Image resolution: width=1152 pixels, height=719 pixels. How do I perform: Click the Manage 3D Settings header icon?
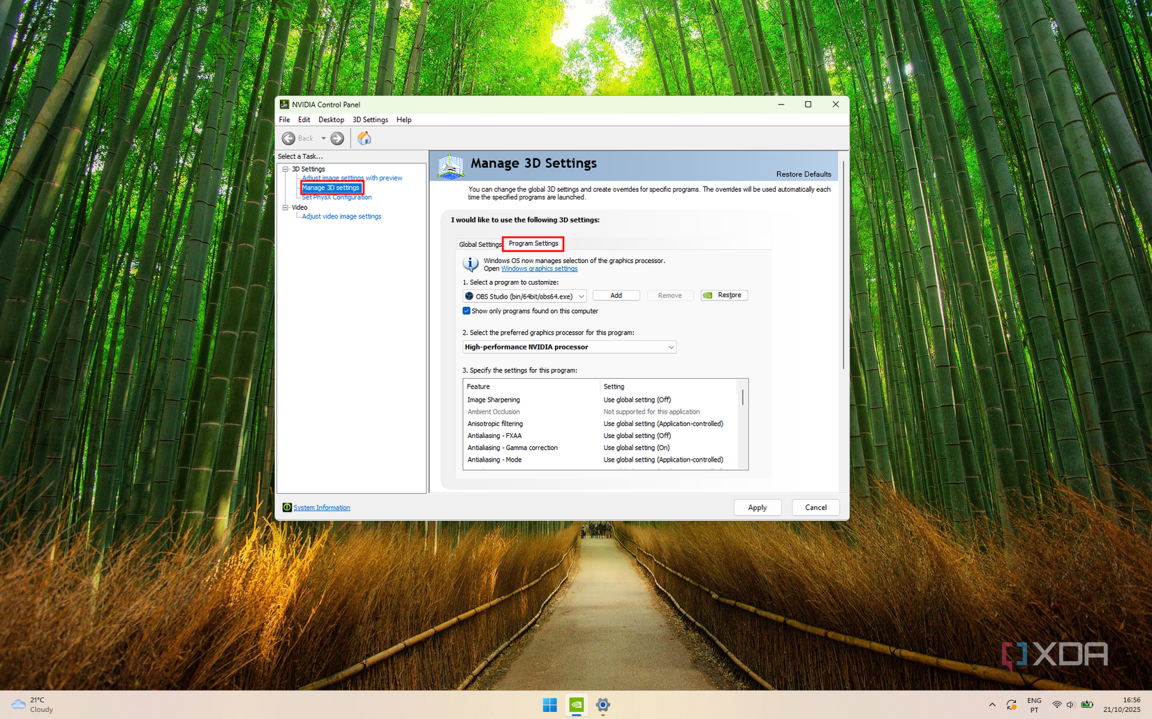(451, 166)
